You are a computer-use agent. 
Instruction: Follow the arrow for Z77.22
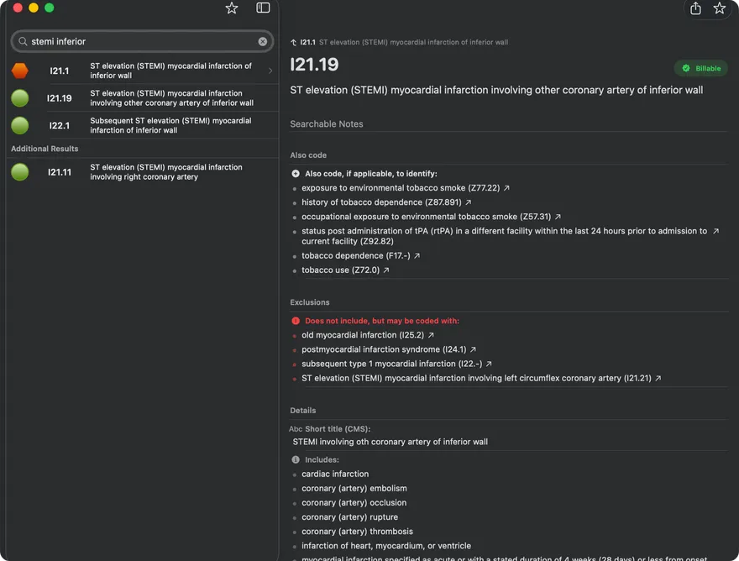coord(506,188)
